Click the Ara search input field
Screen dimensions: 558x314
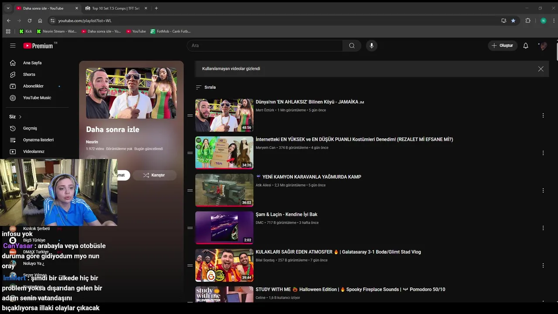tap(265, 45)
